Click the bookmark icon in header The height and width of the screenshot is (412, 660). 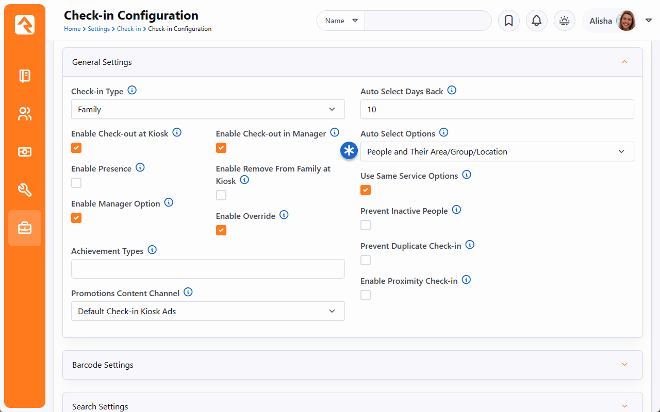click(x=508, y=21)
